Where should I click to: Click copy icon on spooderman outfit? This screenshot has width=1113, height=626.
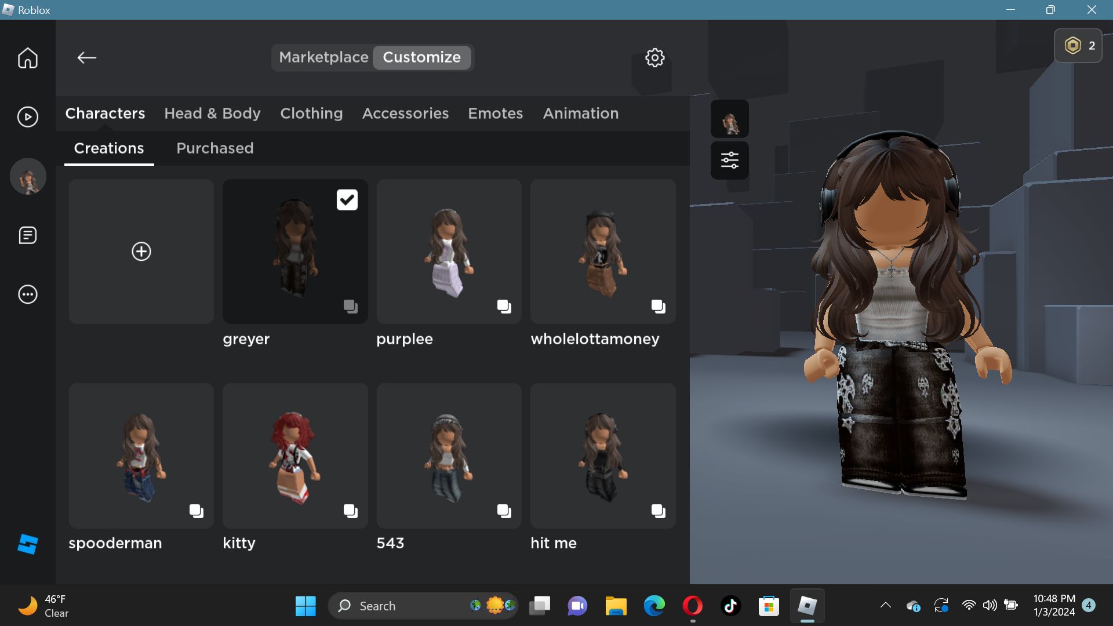[x=197, y=511]
